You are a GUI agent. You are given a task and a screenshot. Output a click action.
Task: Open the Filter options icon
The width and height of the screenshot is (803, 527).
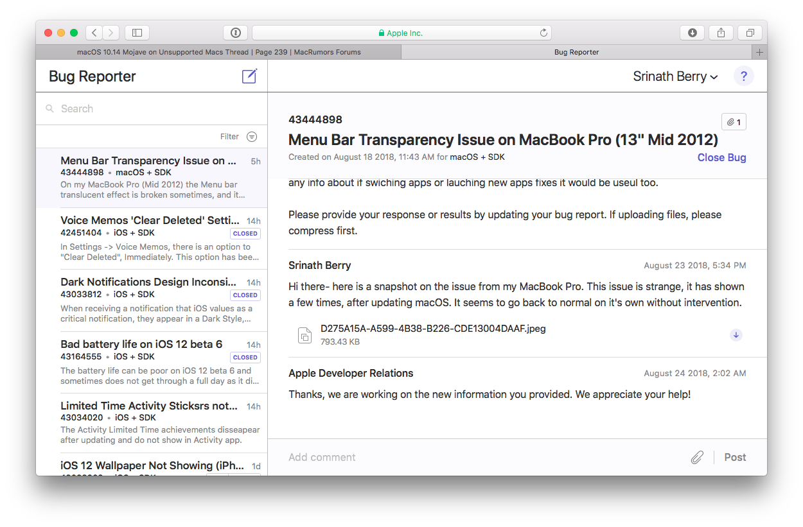click(x=252, y=137)
